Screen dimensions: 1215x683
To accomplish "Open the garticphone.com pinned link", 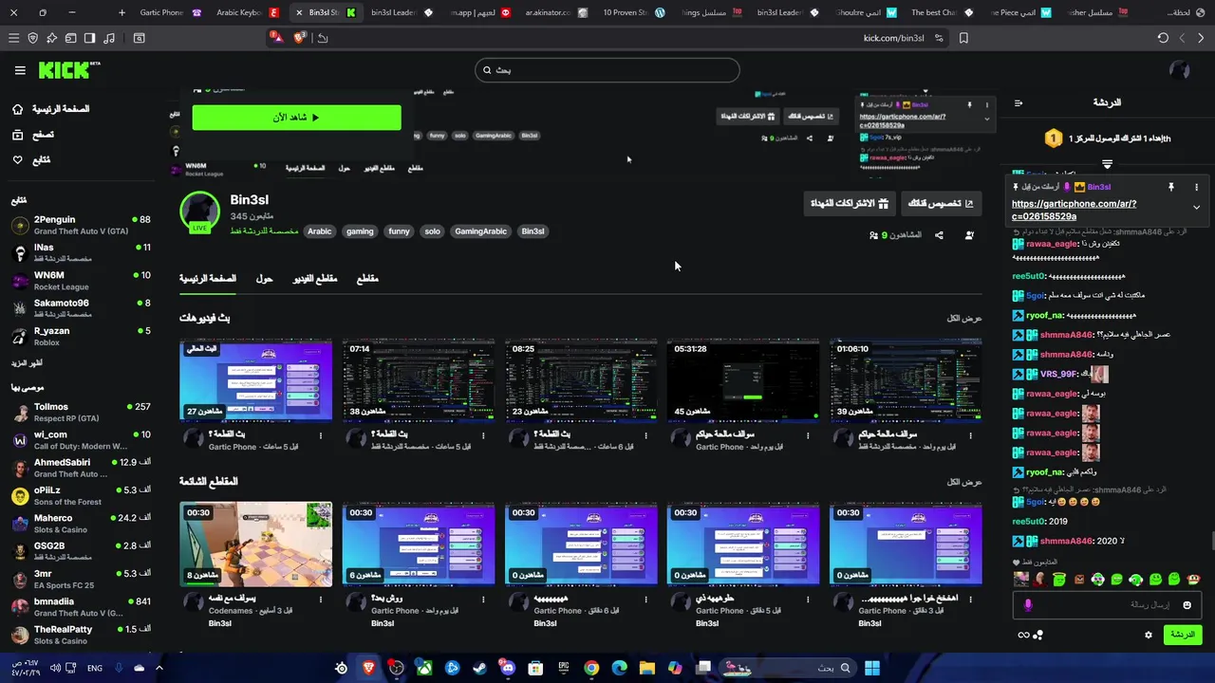I will (1074, 210).
